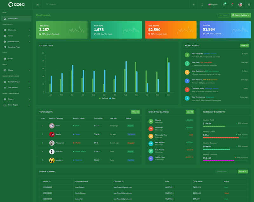Click the hamburger sidebar toggle
Viewport: 254px width, 202px height.
click(37, 4)
